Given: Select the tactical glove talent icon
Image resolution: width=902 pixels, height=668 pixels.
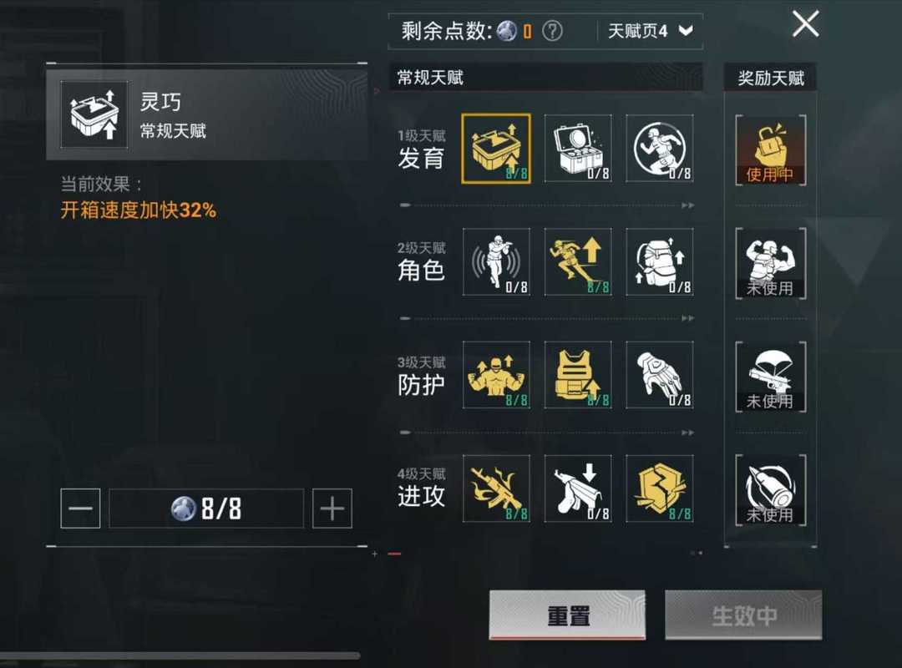Looking at the screenshot, I should (659, 375).
